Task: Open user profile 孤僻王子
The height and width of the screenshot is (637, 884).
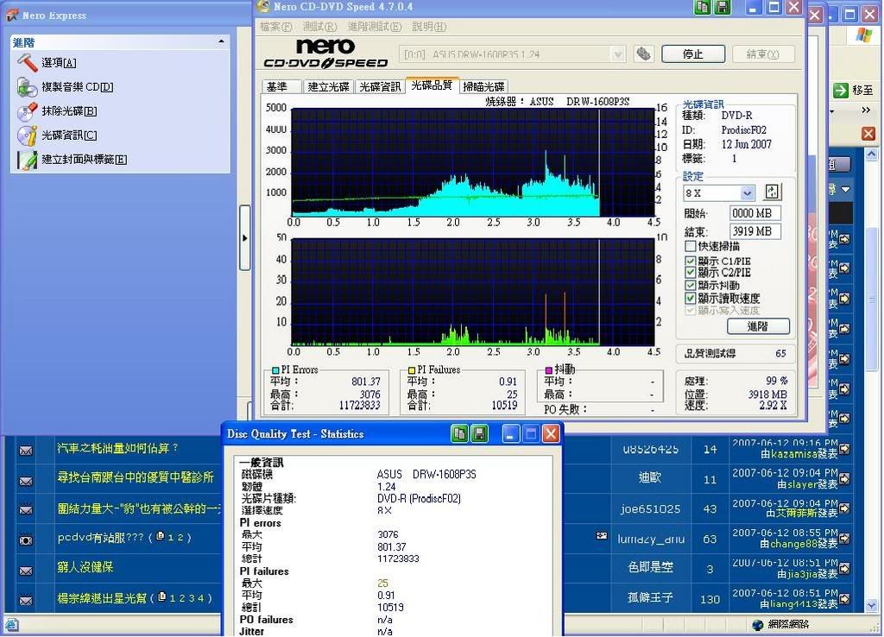Action: (650, 597)
